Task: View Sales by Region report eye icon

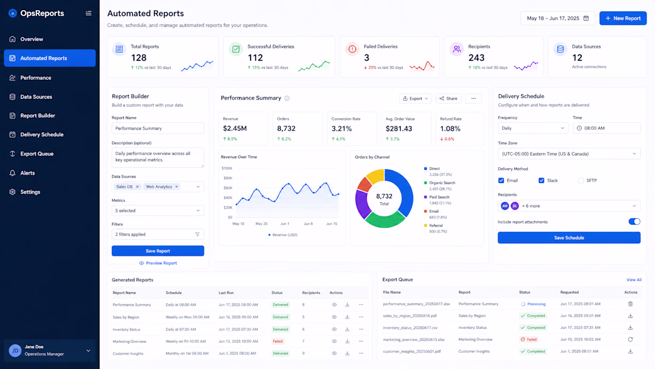Action: point(334,317)
